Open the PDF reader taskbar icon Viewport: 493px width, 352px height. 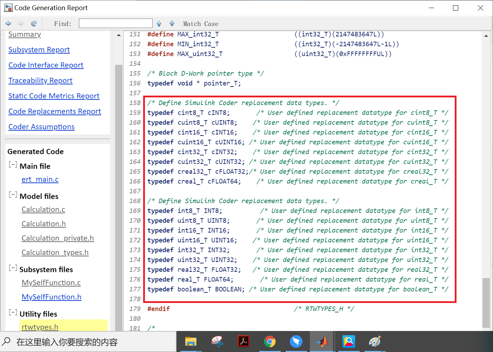(244, 341)
